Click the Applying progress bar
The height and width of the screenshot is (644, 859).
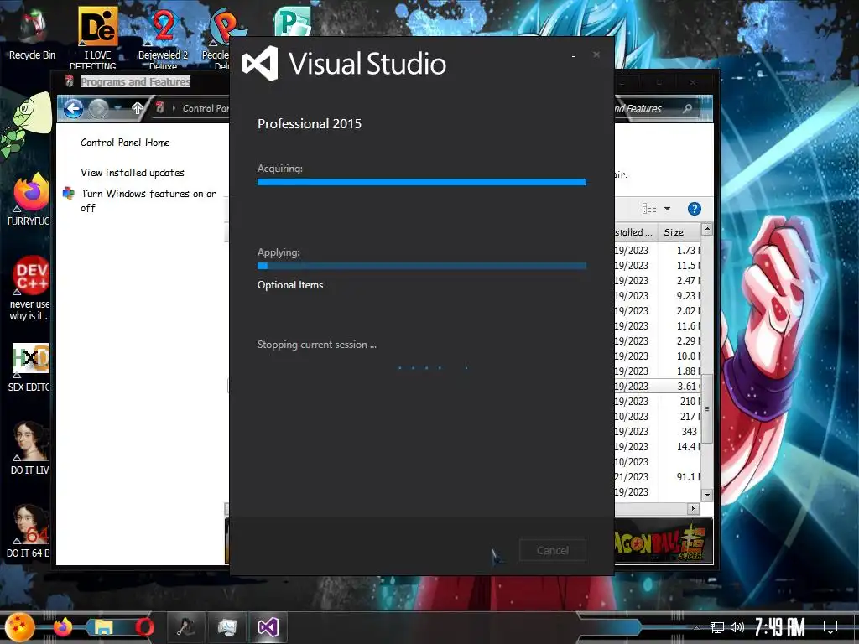point(422,266)
